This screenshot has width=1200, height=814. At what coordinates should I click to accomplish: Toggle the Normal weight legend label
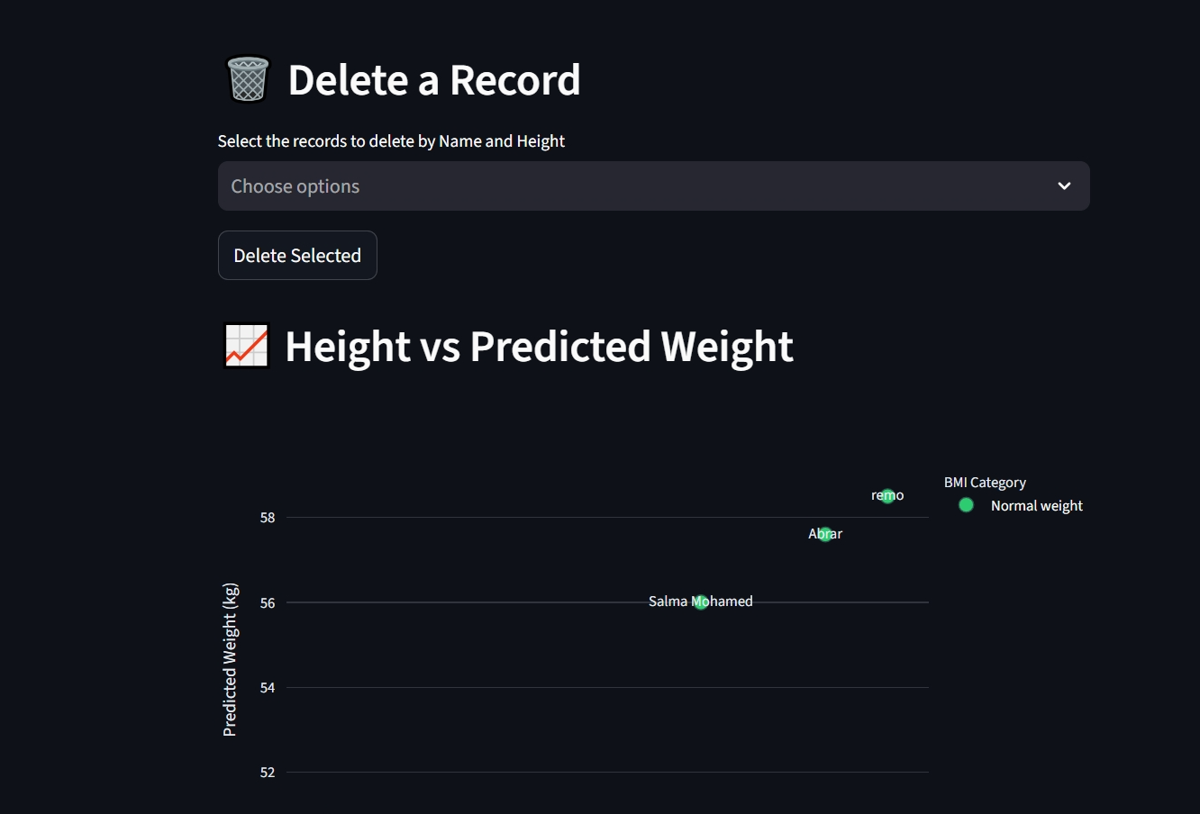(1036, 506)
